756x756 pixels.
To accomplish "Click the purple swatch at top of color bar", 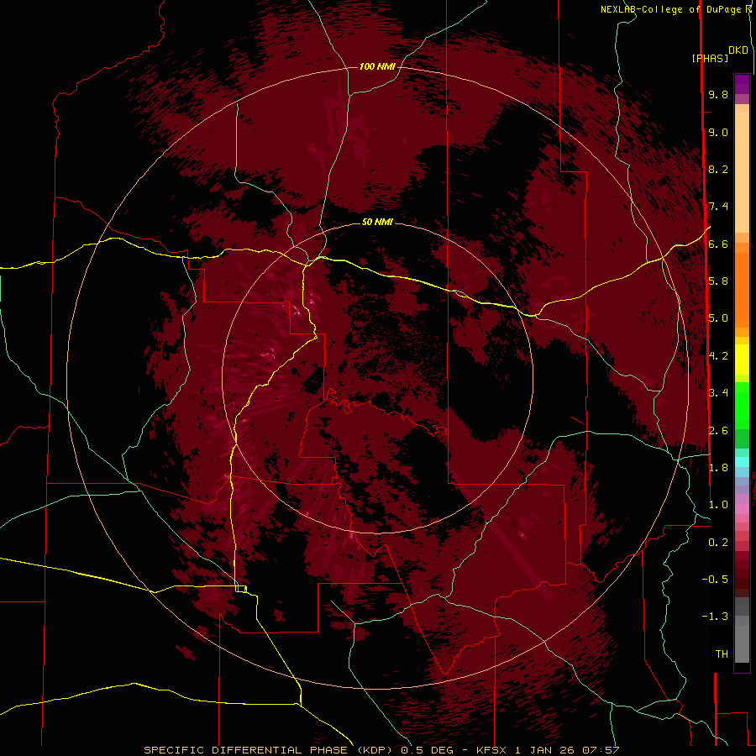I will click(742, 84).
